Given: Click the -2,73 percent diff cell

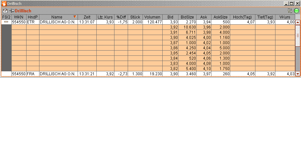Looking at the screenshot, I should (x=121, y=74).
